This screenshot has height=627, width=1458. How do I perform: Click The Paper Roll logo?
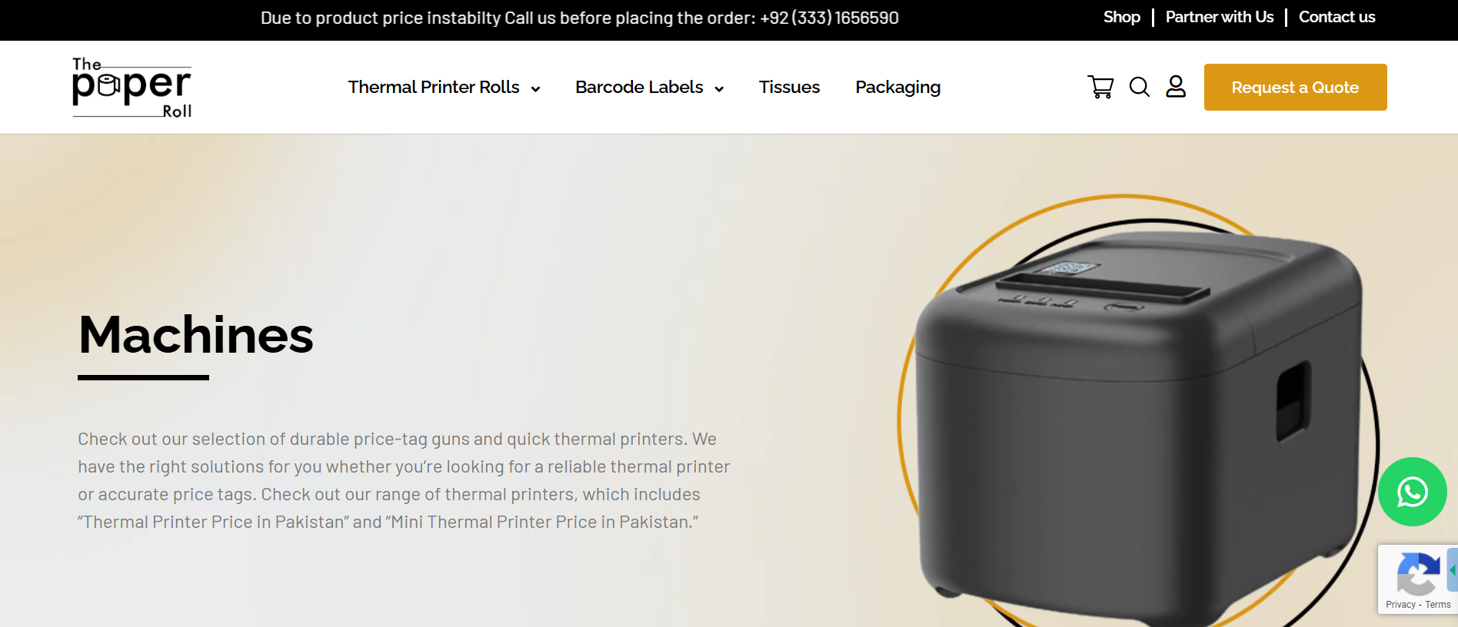(x=131, y=88)
